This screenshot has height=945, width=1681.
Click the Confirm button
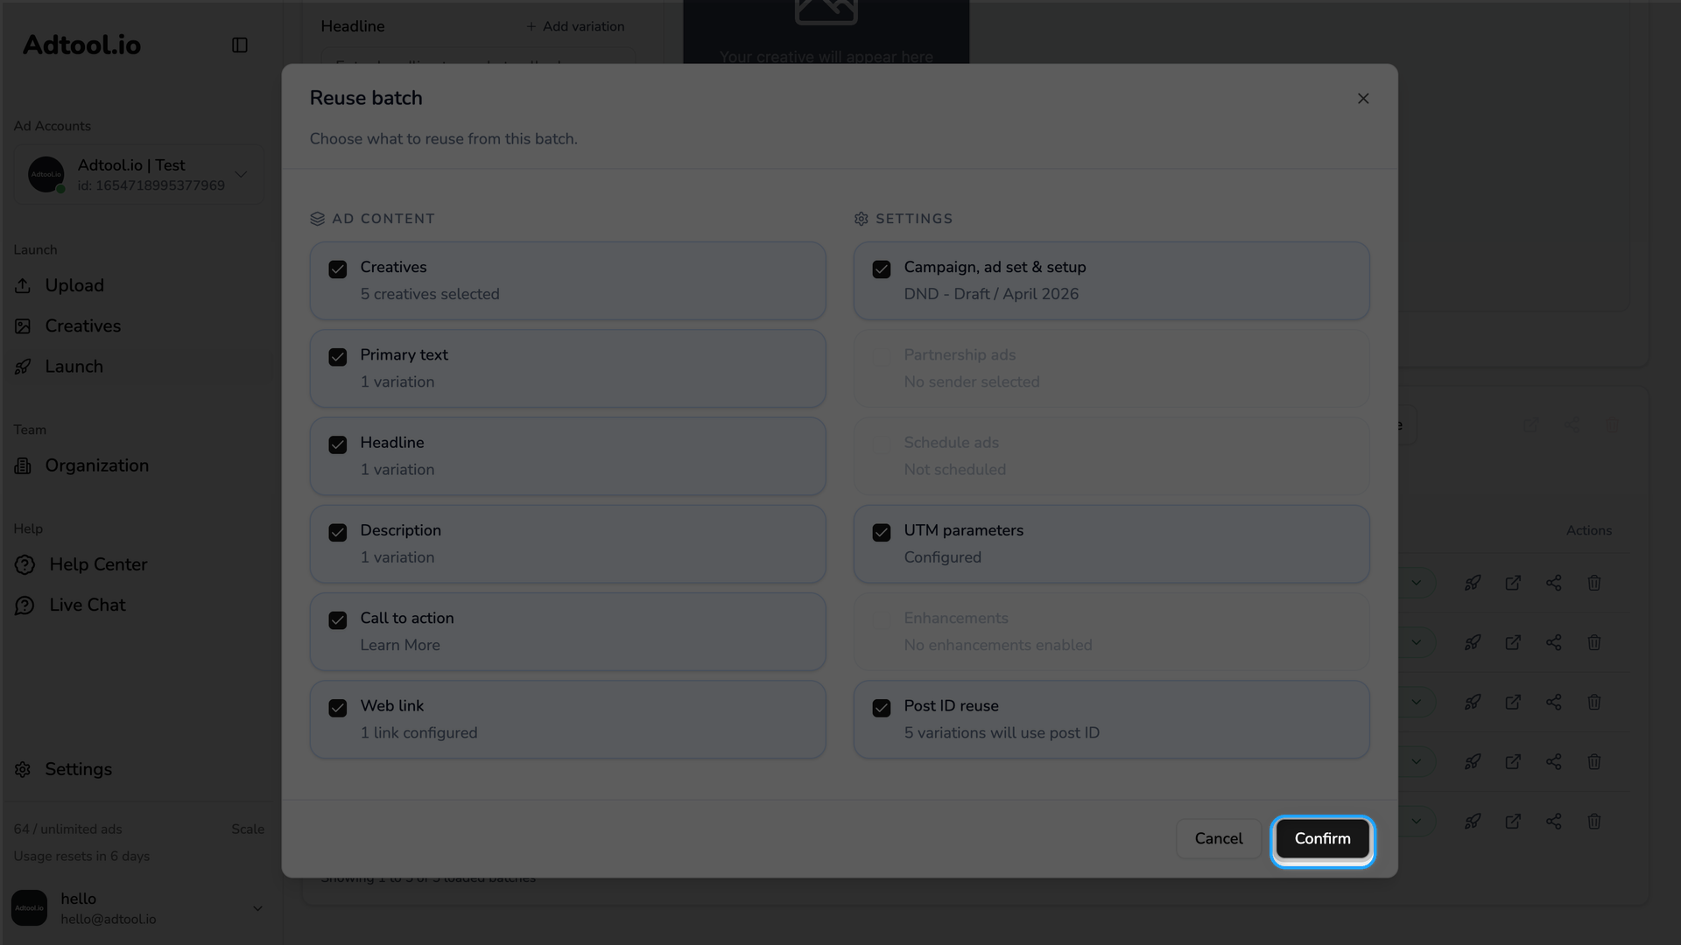click(1322, 839)
